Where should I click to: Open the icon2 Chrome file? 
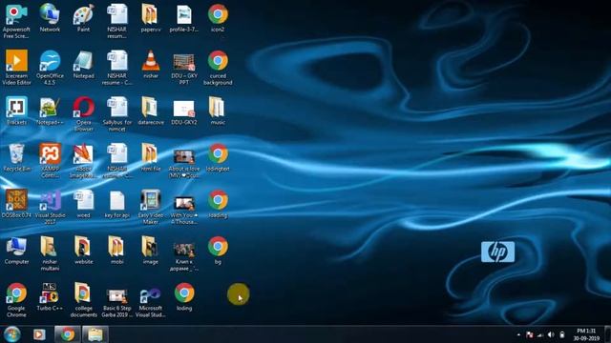click(218, 18)
